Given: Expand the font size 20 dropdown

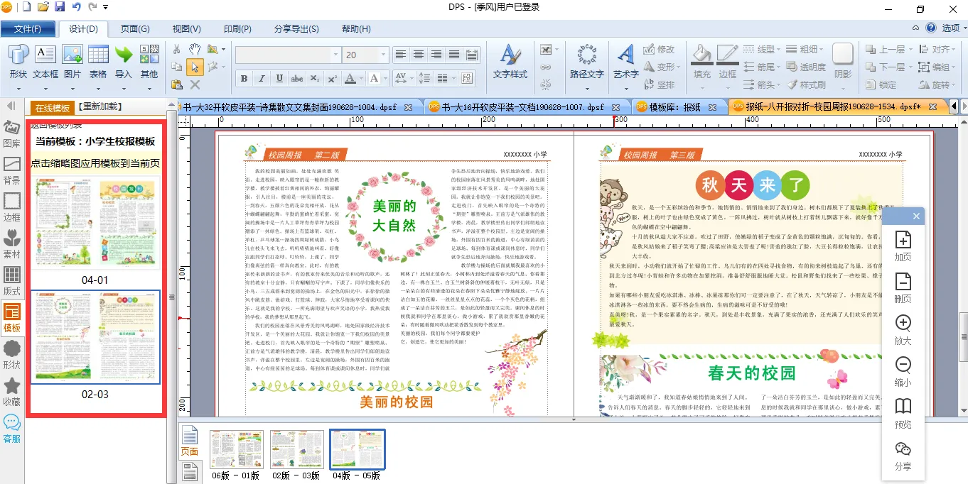Looking at the screenshot, I should click(383, 55).
